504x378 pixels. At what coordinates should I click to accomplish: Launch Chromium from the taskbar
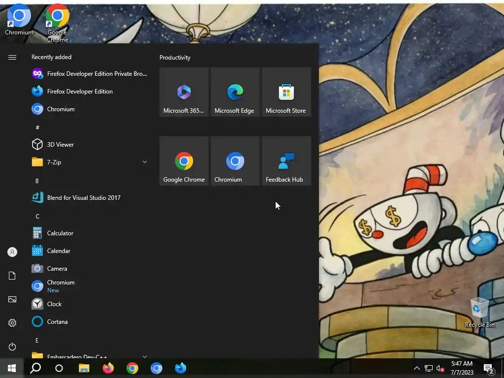(x=156, y=368)
